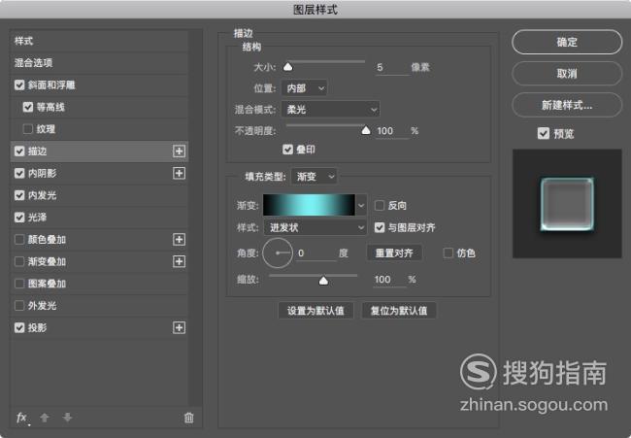Screen dimensions: 631x438
Task: Uncheck the 斜面和浮雕 checkbox
Action: 19,85
